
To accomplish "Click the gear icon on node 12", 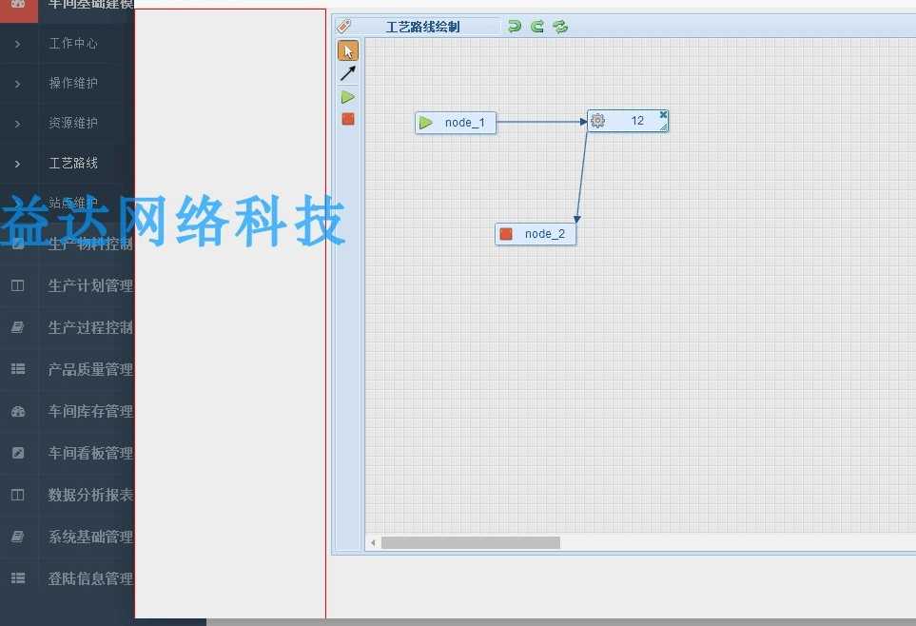I will tap(597, 121).
